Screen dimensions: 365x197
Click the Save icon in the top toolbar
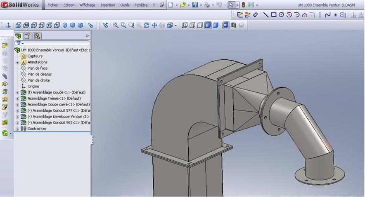pos(195,5)
